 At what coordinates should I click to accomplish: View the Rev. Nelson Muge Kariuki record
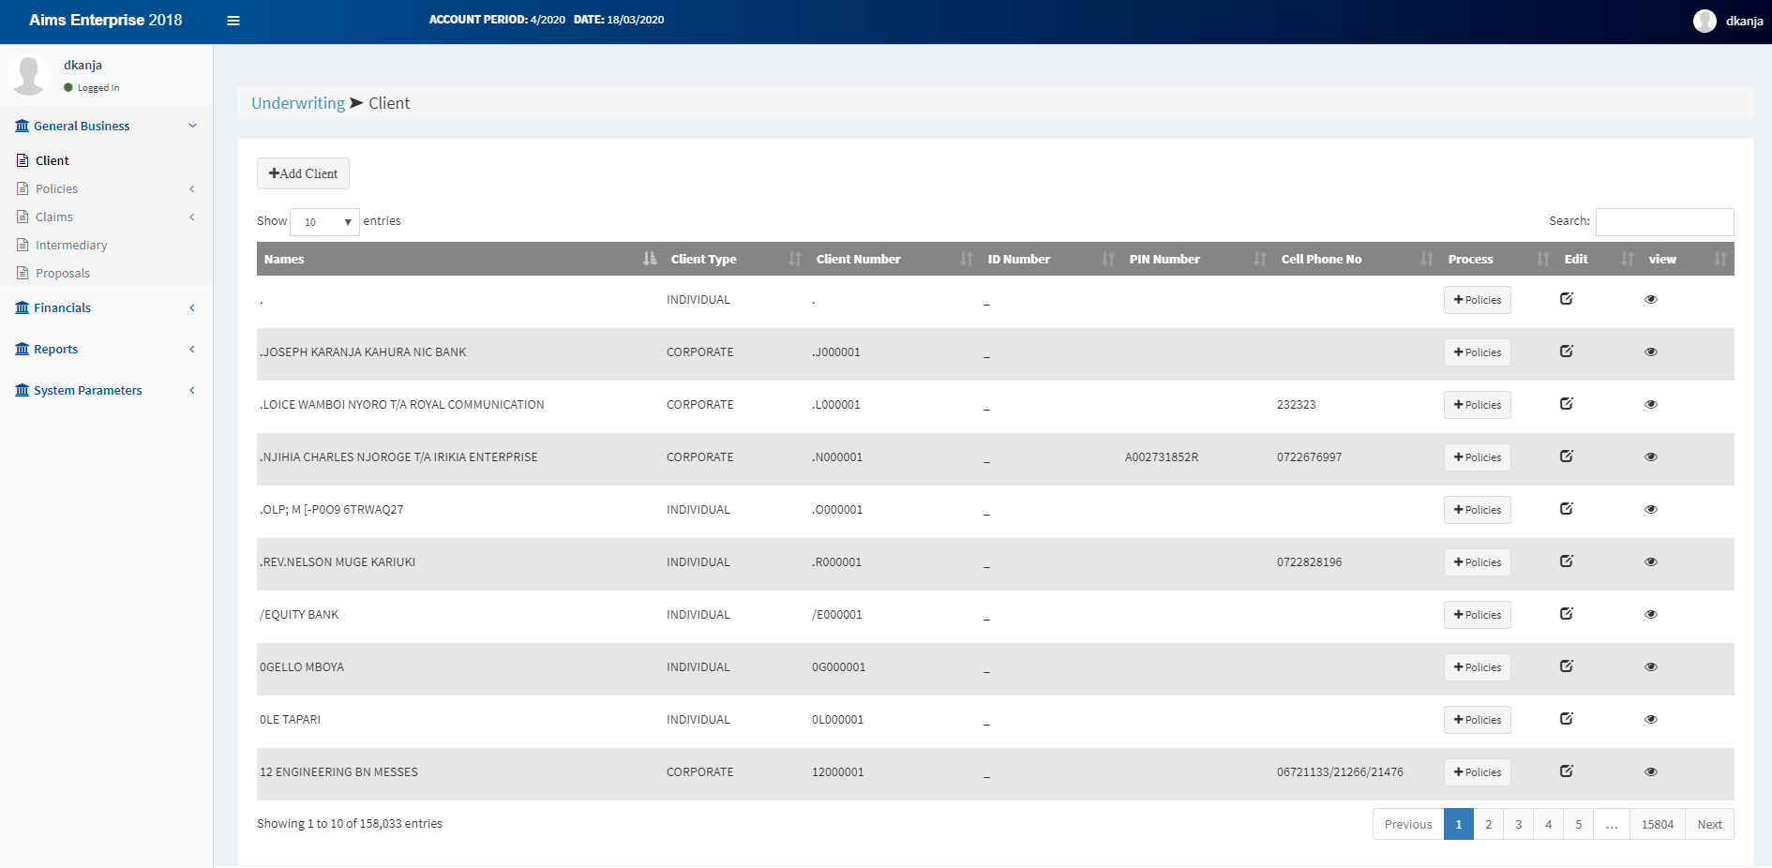[1650, 562]
